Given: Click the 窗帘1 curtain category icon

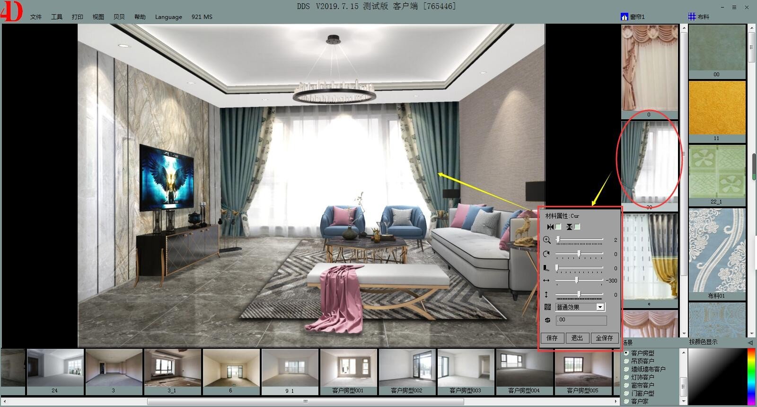Looking at the screenshot, I should 624,17.
